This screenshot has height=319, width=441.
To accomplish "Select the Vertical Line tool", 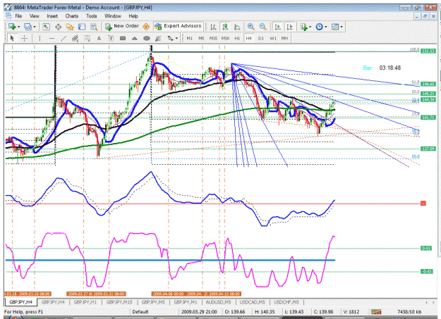I will (x=40, y=38).
